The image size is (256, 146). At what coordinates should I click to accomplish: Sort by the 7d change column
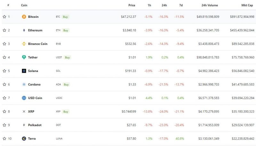click(181, 5)
